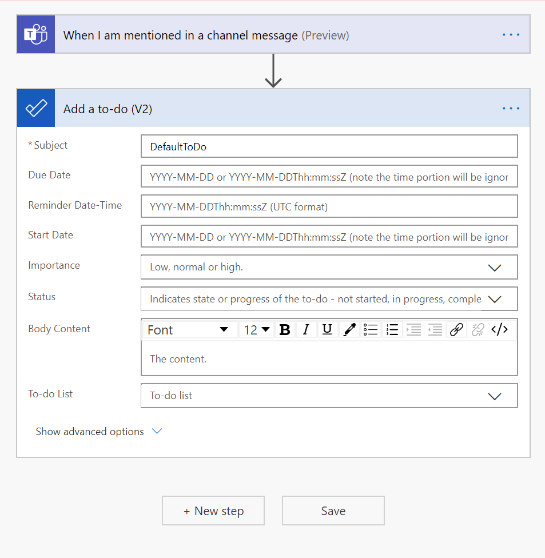The height and width of the screenshot is (558, 545).
Task: Toggle italic formatting in Body Content
Action: click(306, 330)
